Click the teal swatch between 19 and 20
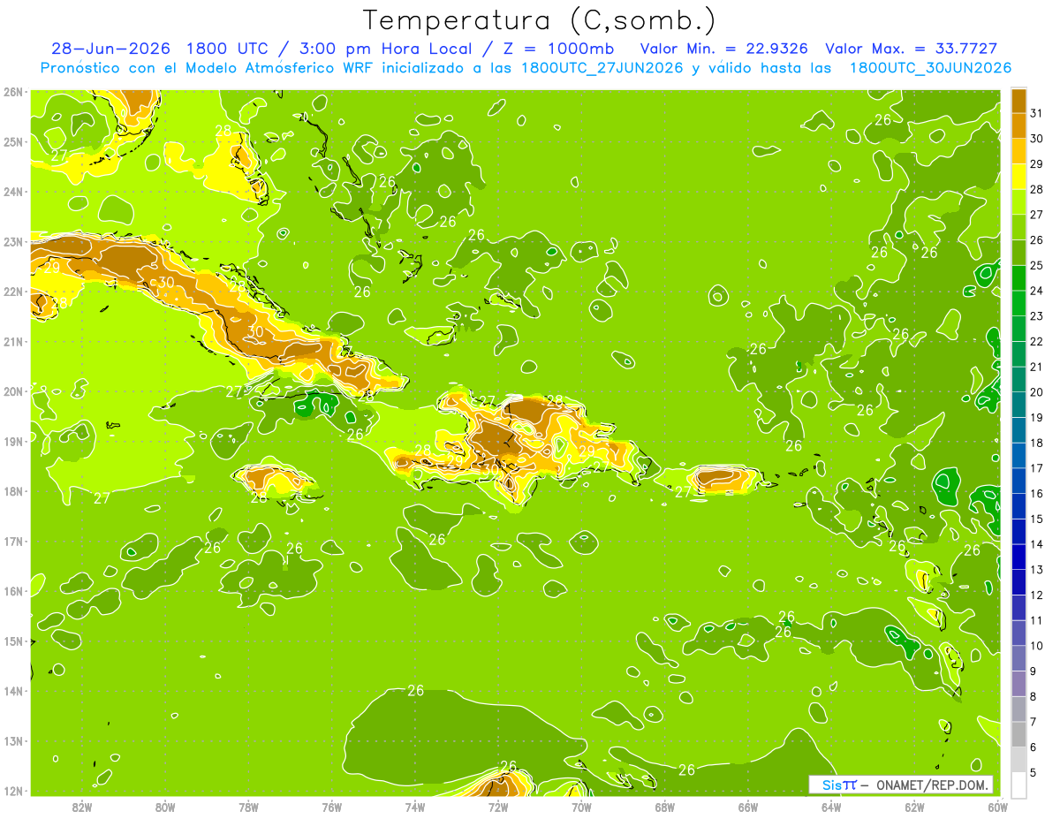This screenshot has width=1060, height=819. click(1018, 405)
